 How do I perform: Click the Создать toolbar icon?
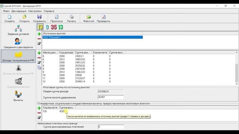pos(9,19)
